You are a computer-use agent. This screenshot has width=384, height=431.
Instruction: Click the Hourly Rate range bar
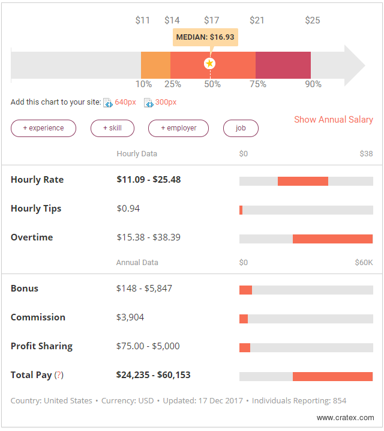click(303, 181)
